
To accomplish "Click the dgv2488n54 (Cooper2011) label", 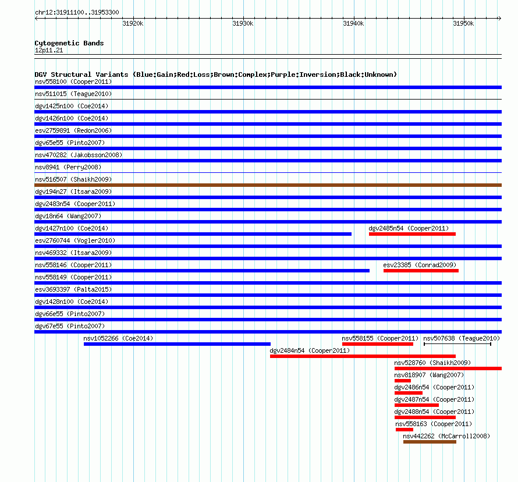I will (434, 412).
